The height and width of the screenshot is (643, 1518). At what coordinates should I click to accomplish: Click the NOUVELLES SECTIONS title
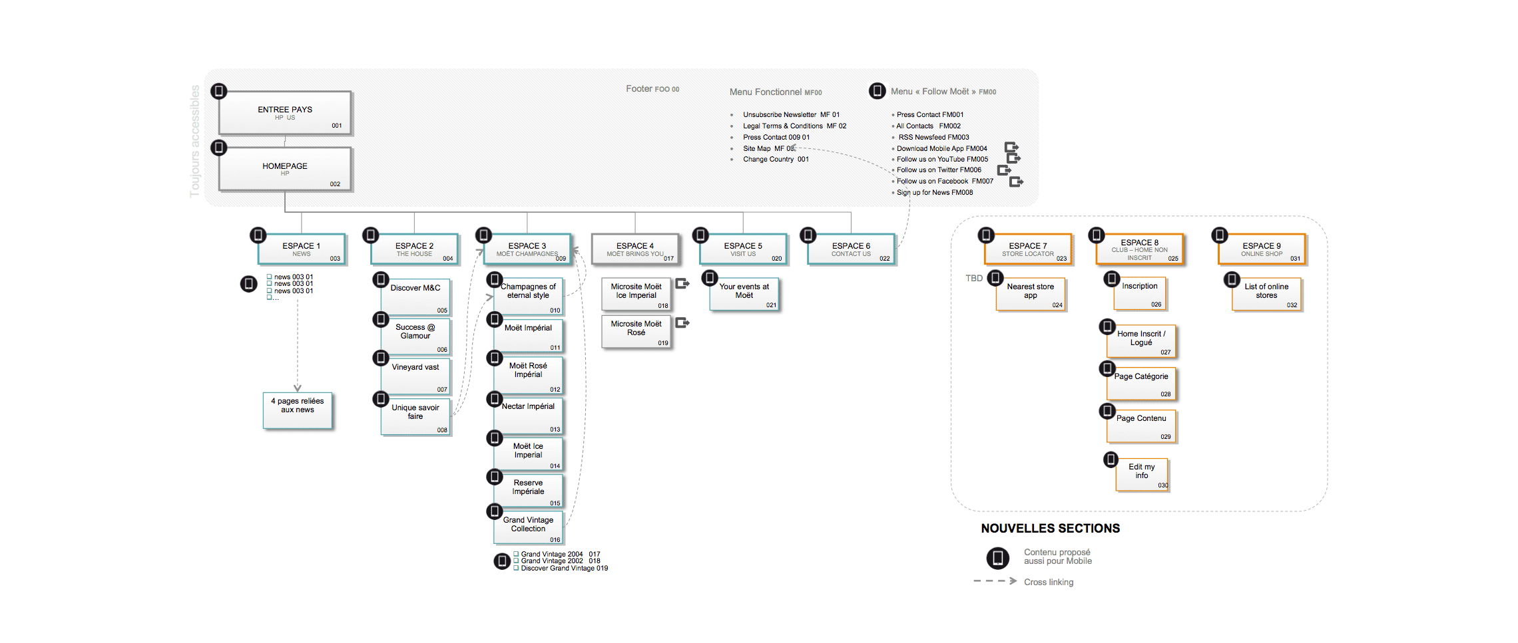(1051, 528)
